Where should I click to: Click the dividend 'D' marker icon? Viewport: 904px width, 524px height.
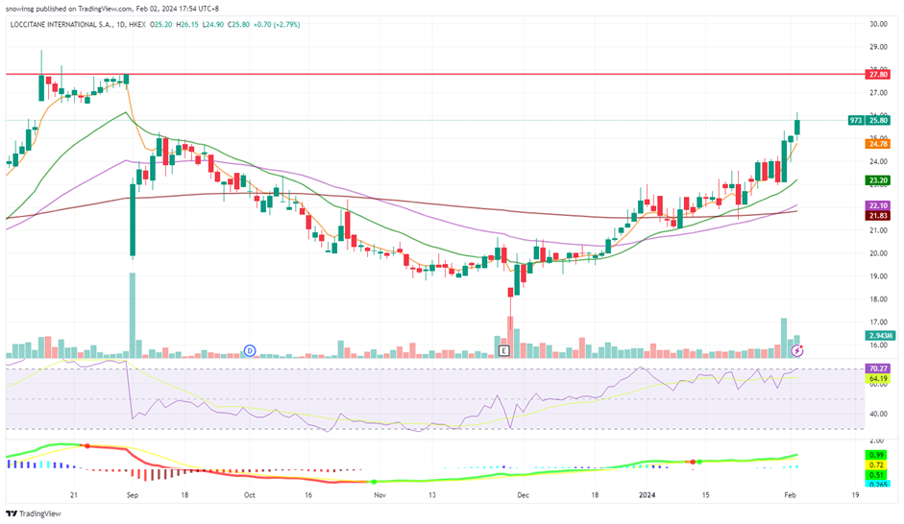tap(250, 350)
